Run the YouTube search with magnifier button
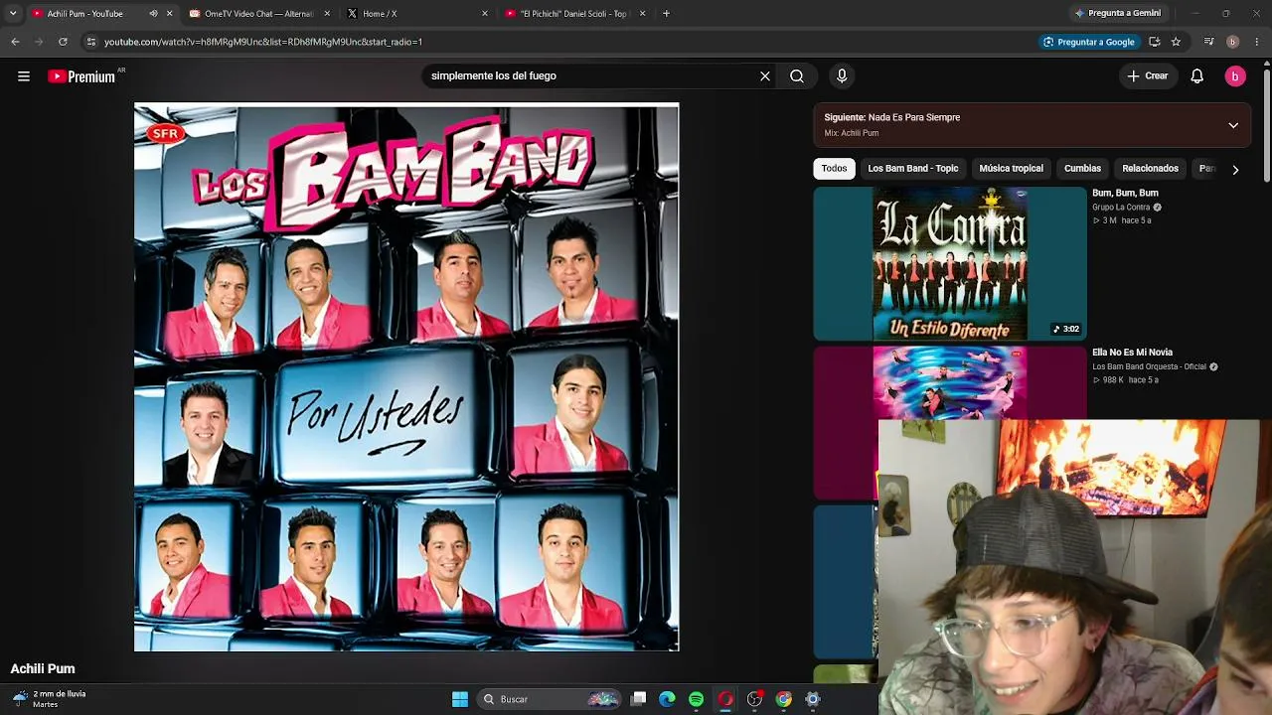This screenshot has width=1272, height=715. point(797,76)
